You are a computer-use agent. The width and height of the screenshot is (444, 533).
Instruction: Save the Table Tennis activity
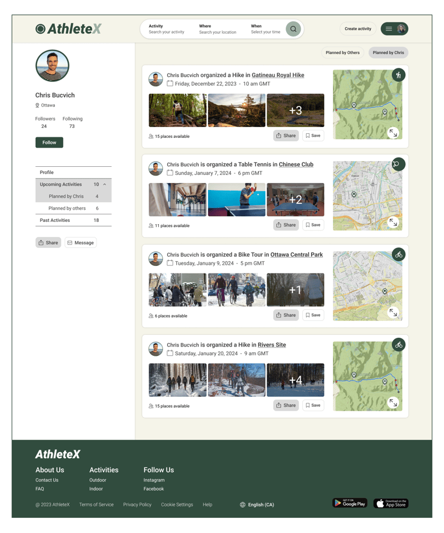coord(313,225)
